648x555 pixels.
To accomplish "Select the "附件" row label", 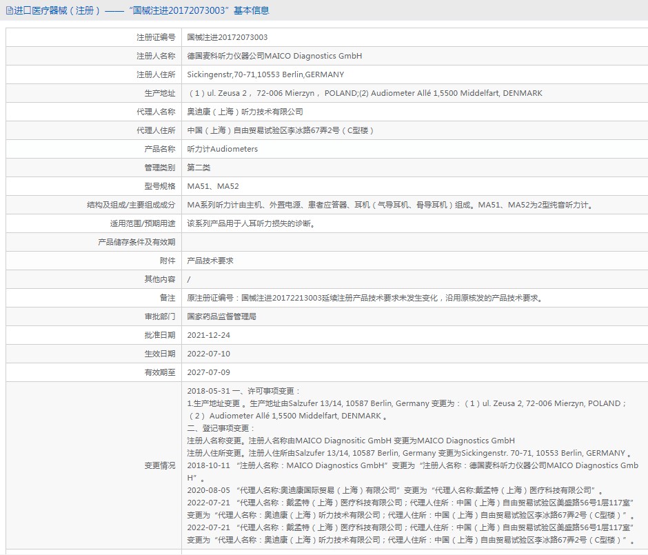I will point(168,261).
